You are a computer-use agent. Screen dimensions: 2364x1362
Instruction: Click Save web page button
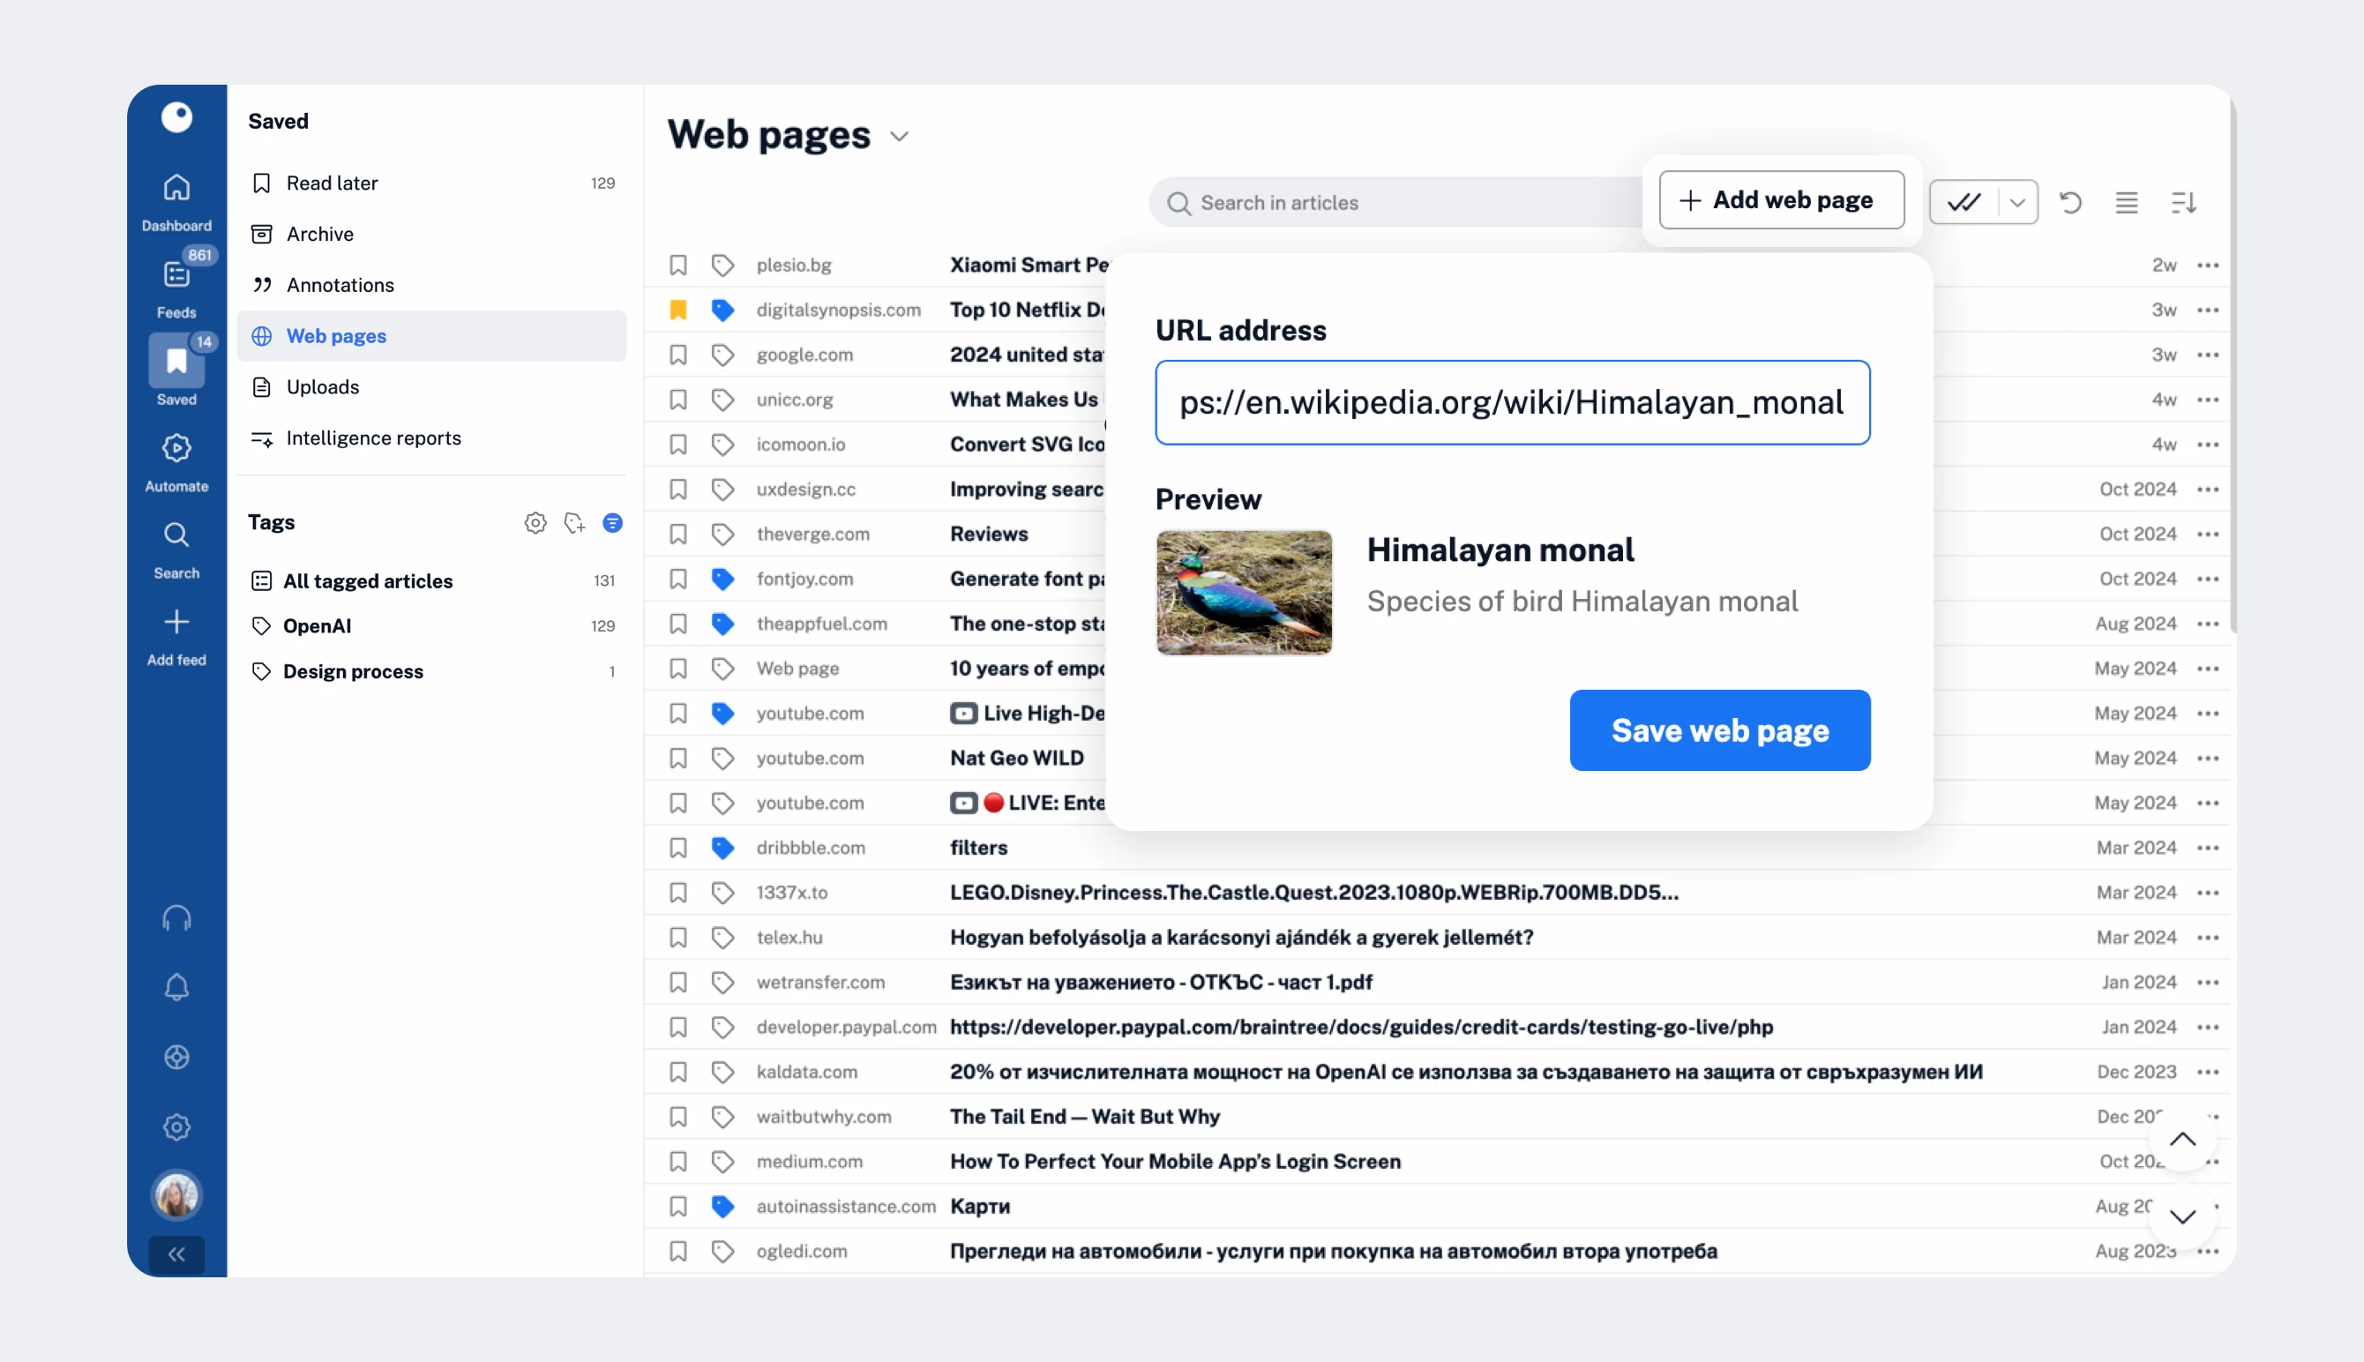click(1720, 730)
